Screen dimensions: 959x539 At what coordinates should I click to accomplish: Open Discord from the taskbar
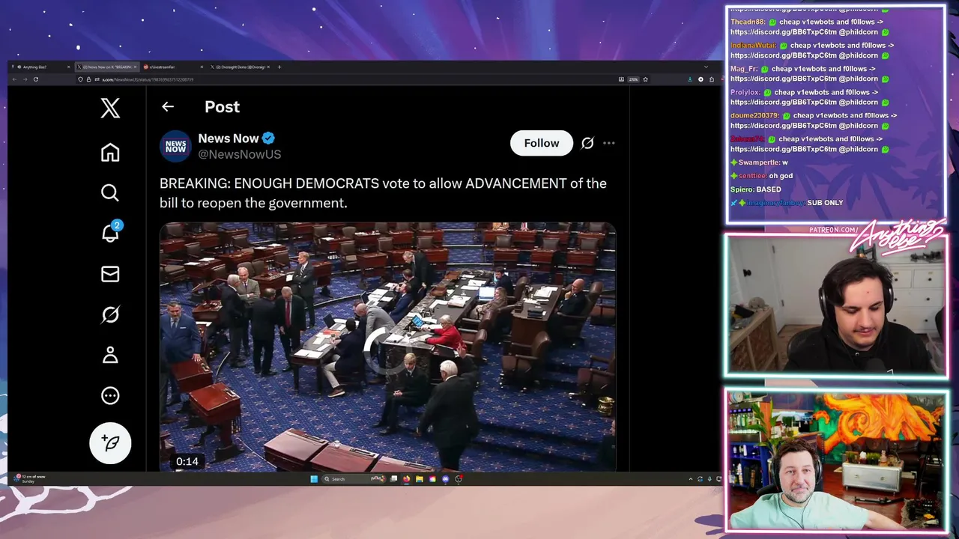tap(445, 479)
